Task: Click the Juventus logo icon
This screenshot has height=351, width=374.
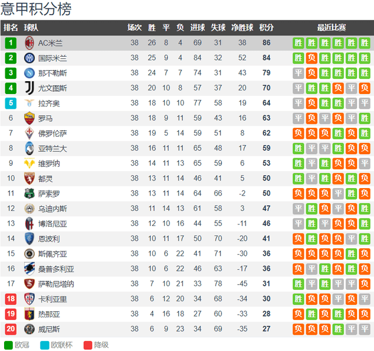Action: click(30, 88)
